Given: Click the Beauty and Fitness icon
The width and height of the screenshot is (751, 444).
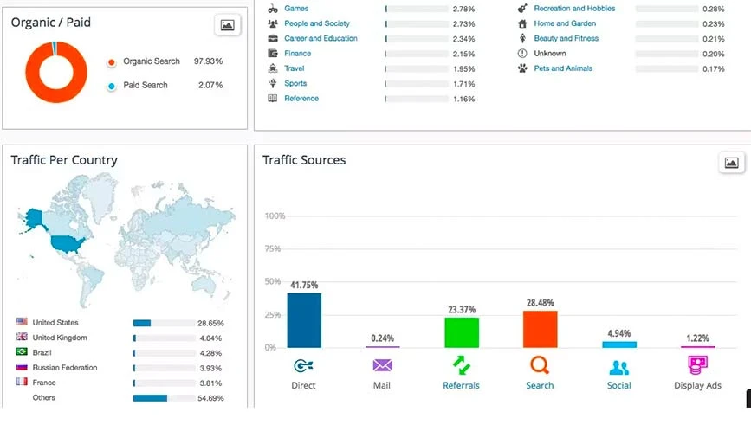Looking at the screenshot, I should point(522,38).
